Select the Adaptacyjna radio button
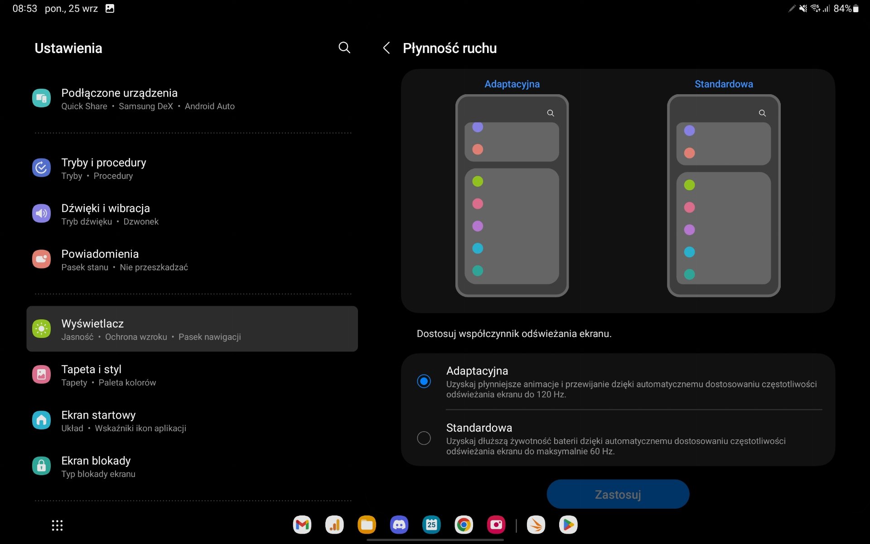 [424, 381]
